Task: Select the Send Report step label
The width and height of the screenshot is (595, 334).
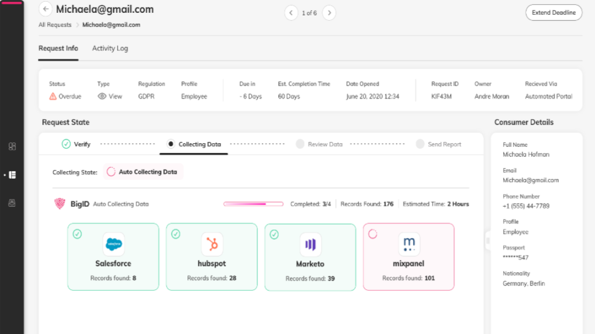Action: tap(444, 144)
